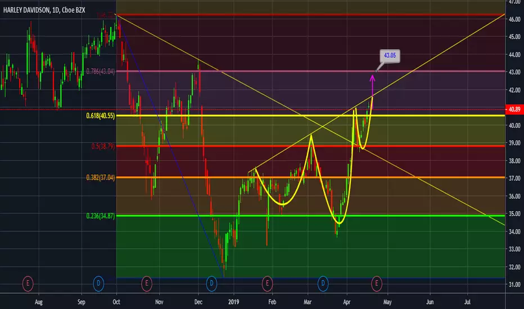Click the 35.00 price axis label

[x=514, y=214]
